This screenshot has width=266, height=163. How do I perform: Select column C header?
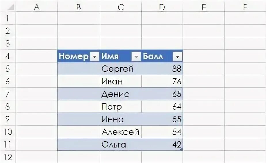point(121,7)
